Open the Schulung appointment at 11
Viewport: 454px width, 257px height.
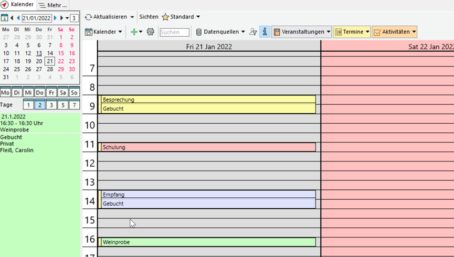(x=208, y=147)
